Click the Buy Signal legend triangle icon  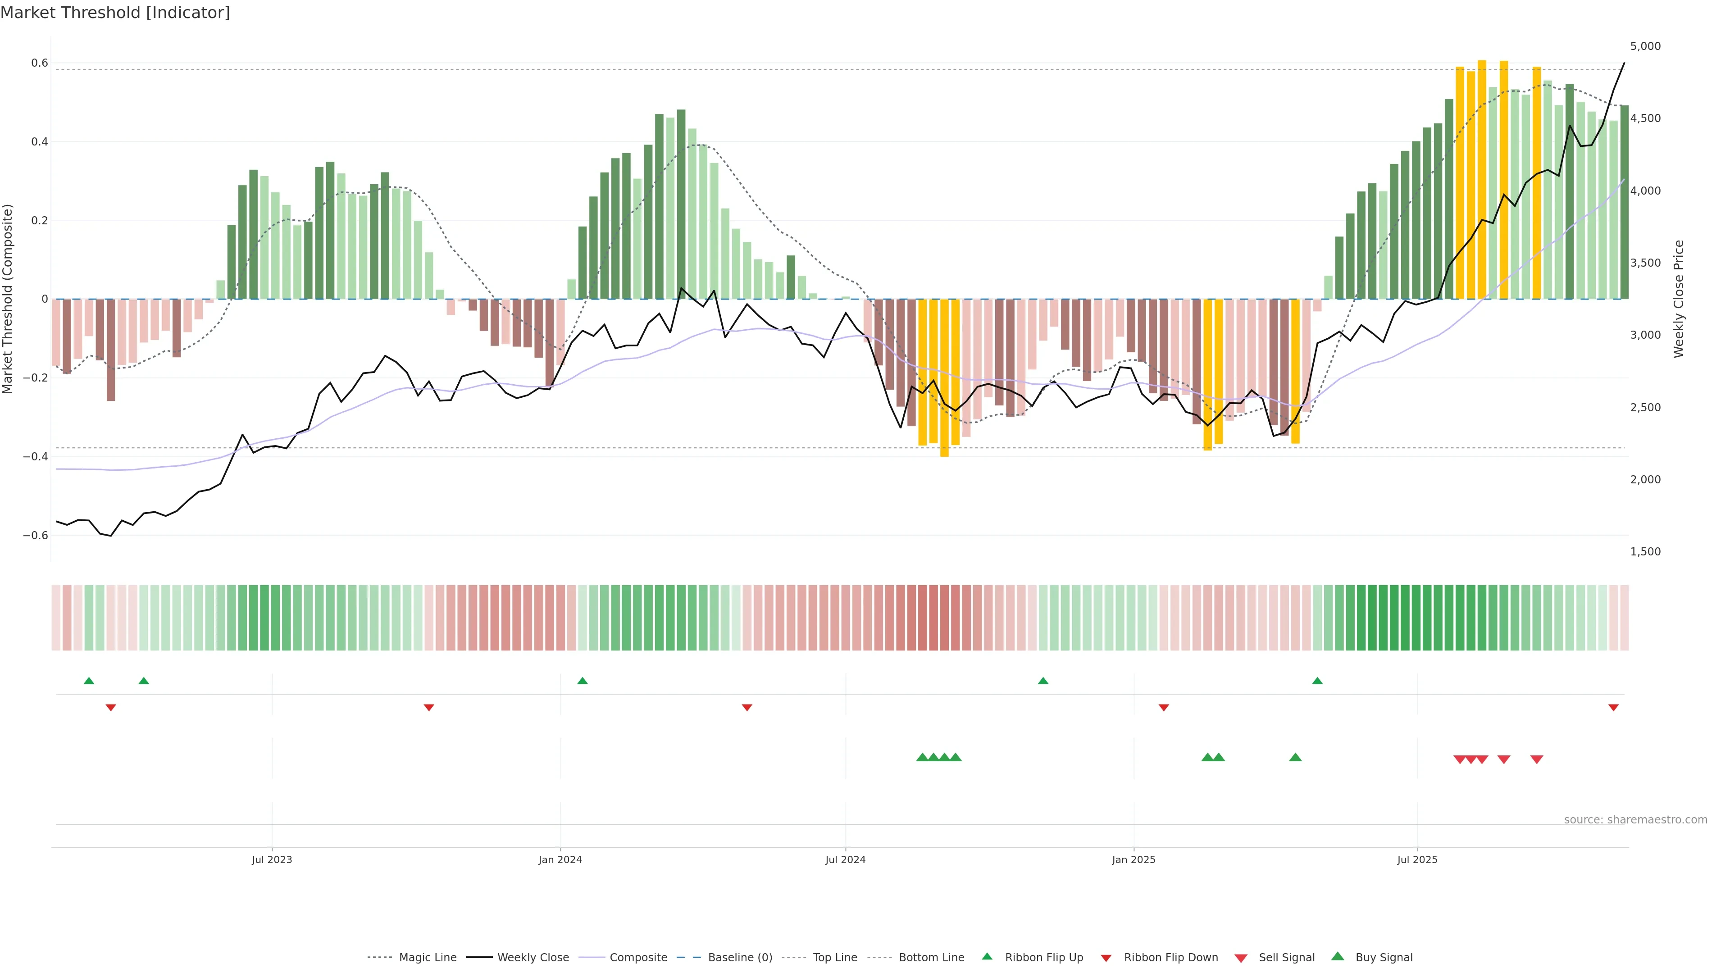tap(1338, 956)
